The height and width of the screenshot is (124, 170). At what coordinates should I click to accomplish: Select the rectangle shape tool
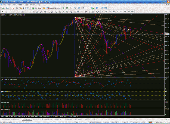tap(78, 12)
